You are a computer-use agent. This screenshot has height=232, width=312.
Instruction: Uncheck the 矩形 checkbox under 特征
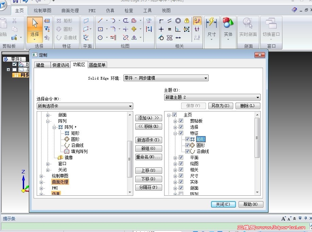(187, 139)
